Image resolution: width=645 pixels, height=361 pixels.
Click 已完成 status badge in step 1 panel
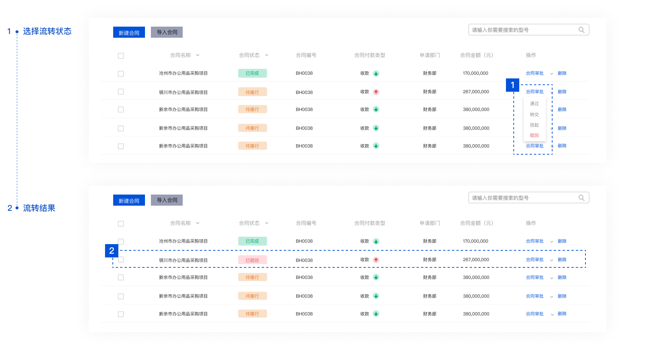coord(252,73)
